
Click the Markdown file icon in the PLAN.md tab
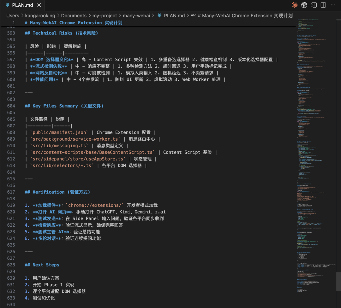coord(8,5)
